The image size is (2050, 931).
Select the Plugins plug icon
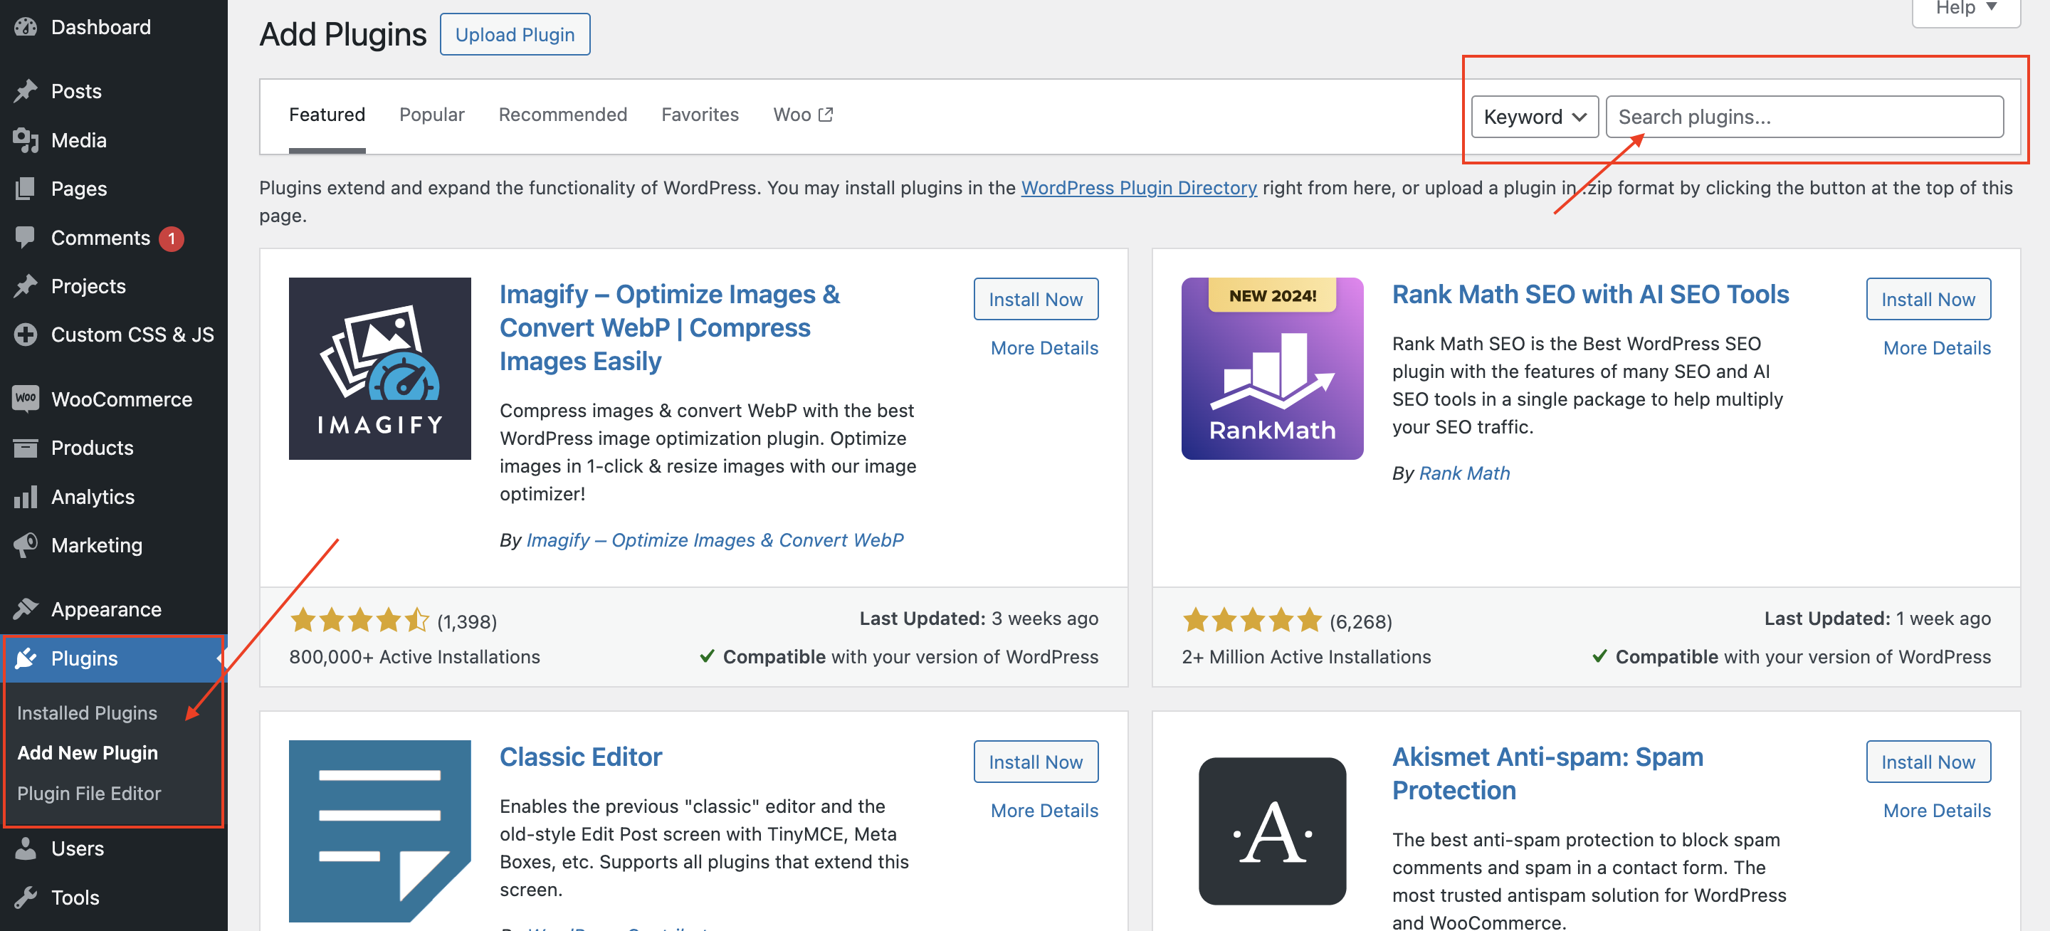26,658
